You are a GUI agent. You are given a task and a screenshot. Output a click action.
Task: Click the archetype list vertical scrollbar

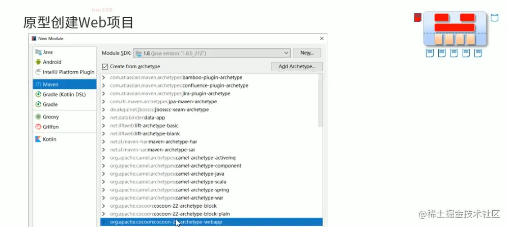(320, 100)
